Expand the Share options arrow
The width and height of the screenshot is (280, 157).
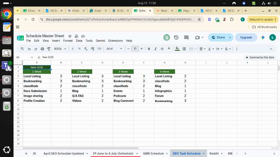click(x=230, y=37)
